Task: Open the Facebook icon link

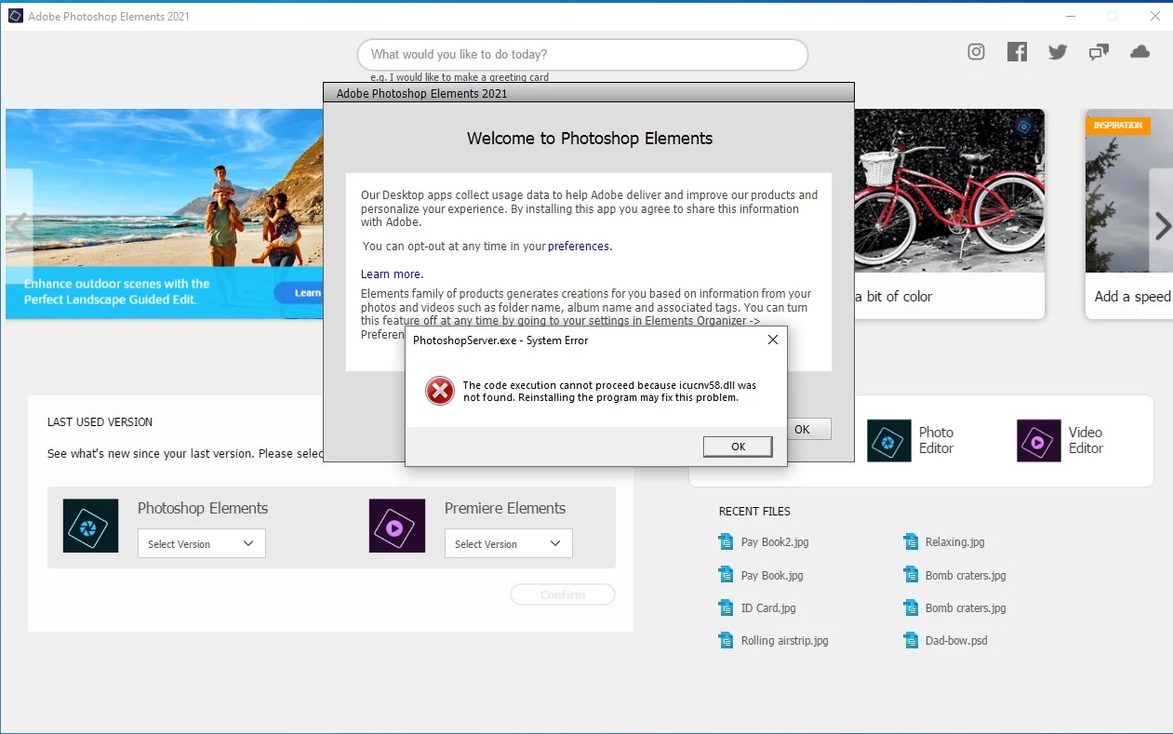Action: pos(1017,52)
